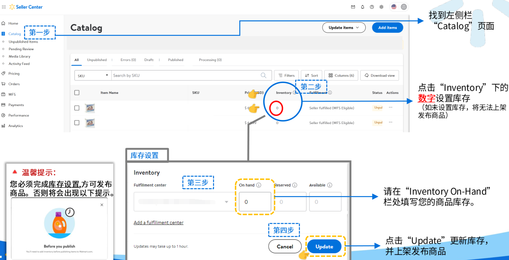Open the notifications bell icon
Viewport: 509px width, 260px height.
coord(362,7)
